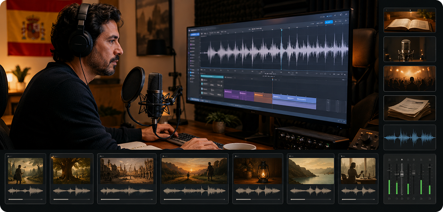This screenshot has height=212, width=443.
Task: Click the icon above the rightmost mixer fader
Action: pyautogui.click(x=430, y=160)
